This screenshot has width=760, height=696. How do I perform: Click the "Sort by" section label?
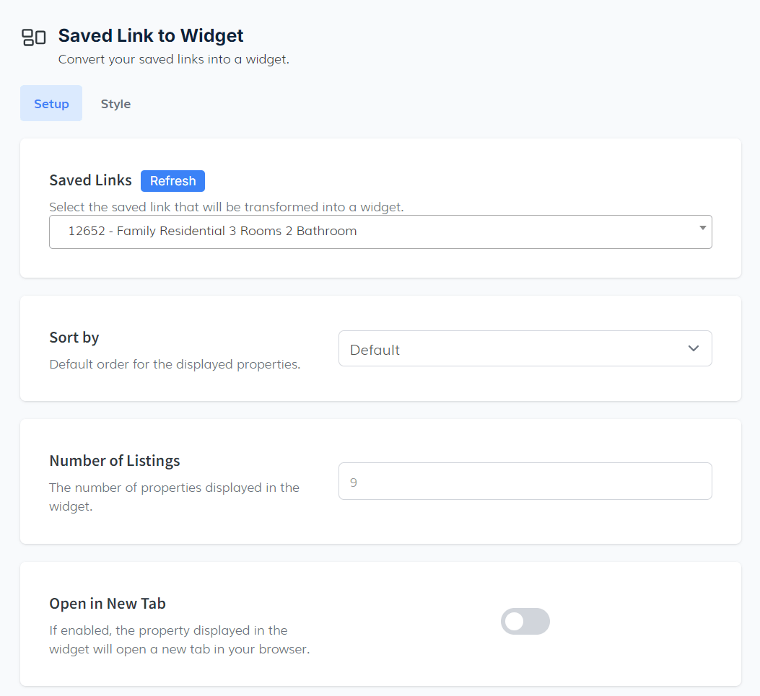point(74,338)
